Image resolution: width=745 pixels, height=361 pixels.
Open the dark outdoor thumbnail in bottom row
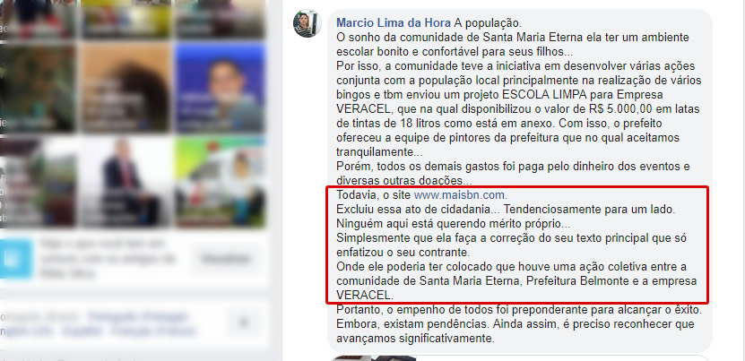(37, 182)
